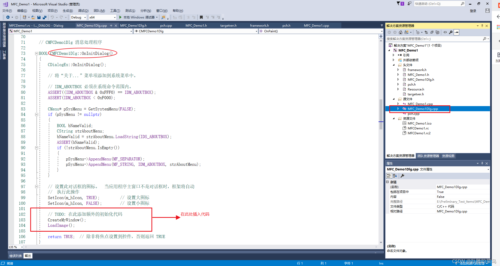Click the Open File folder icon
The image size is (500, 266).
click(33, 17)
